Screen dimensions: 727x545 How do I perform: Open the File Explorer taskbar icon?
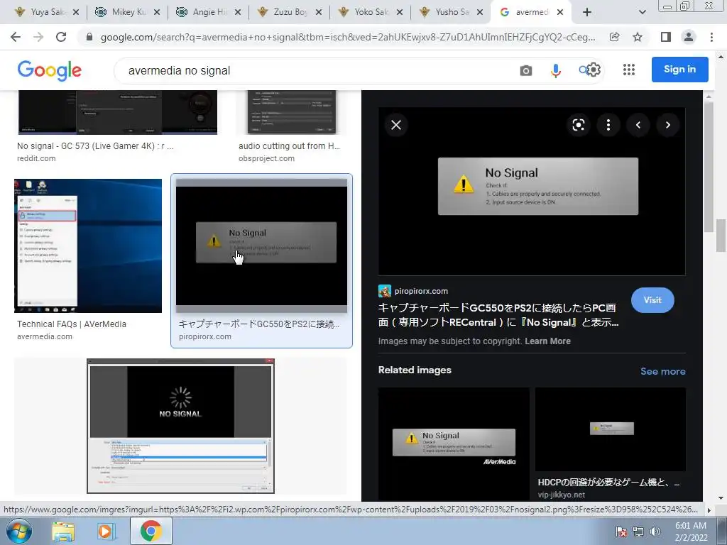[63, 532]
